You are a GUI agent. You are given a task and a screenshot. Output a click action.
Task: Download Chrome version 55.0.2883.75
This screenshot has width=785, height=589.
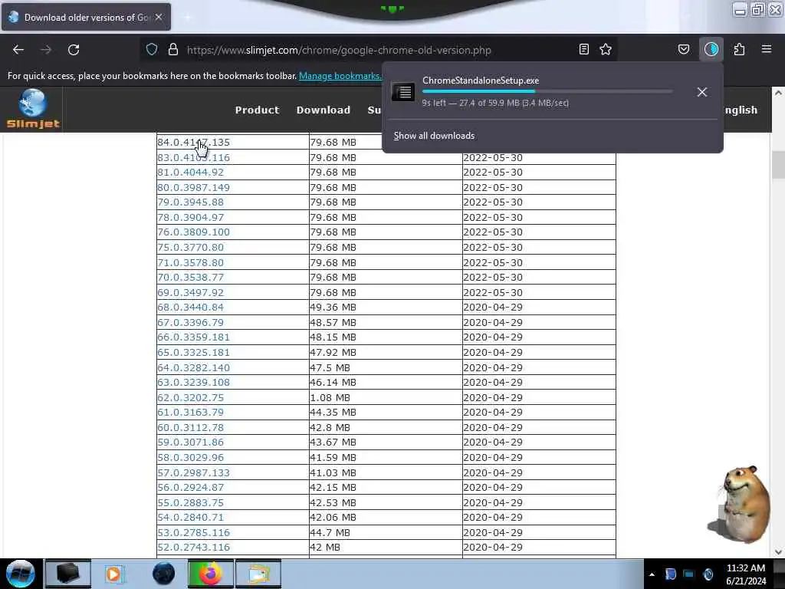coord(190,502)
